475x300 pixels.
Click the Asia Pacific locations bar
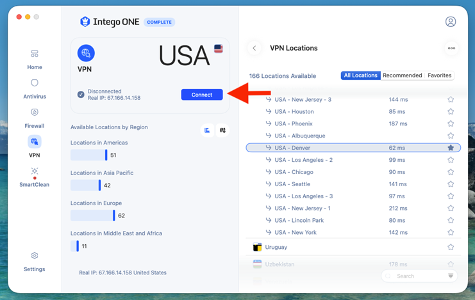[x=86, y=186]
